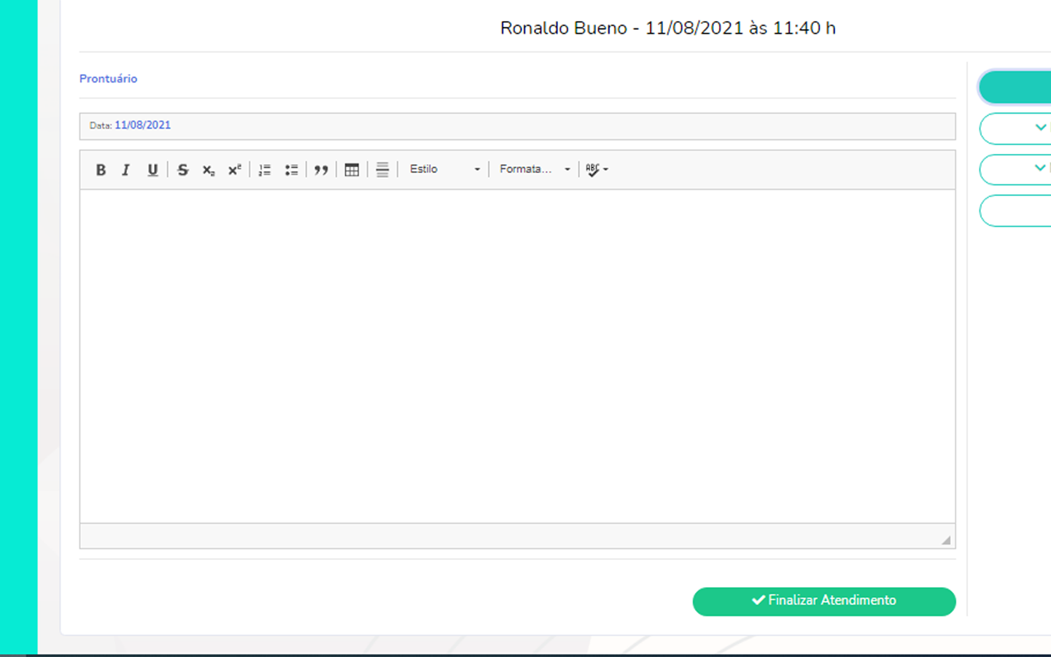
Task: Insert a bulleted list
Action: 291,170
